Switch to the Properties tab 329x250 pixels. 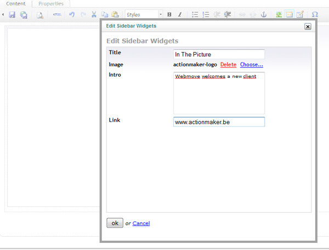coord(51,4)
